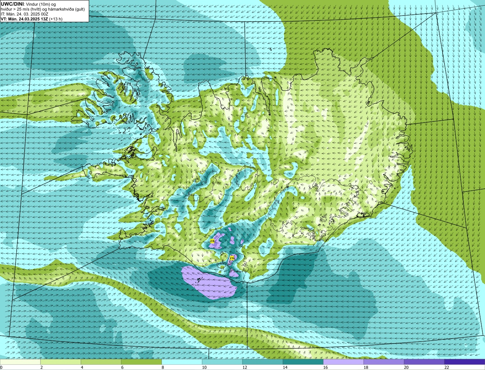Click the "UWC/DINI: Vindur (10m) og" title line
Screen dimensions: 485x370
click(x=28, y=3)
